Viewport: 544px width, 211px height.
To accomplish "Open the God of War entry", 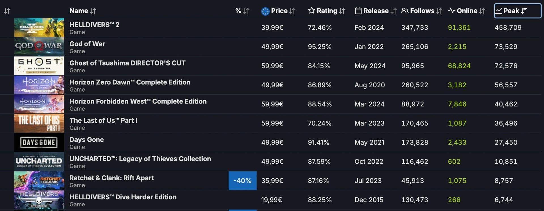I will pyautogui.click(x=87, y=44).
